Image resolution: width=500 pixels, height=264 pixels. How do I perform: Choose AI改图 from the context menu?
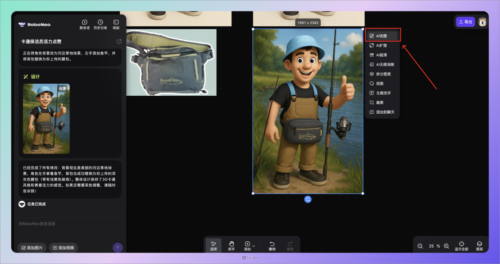381,36
